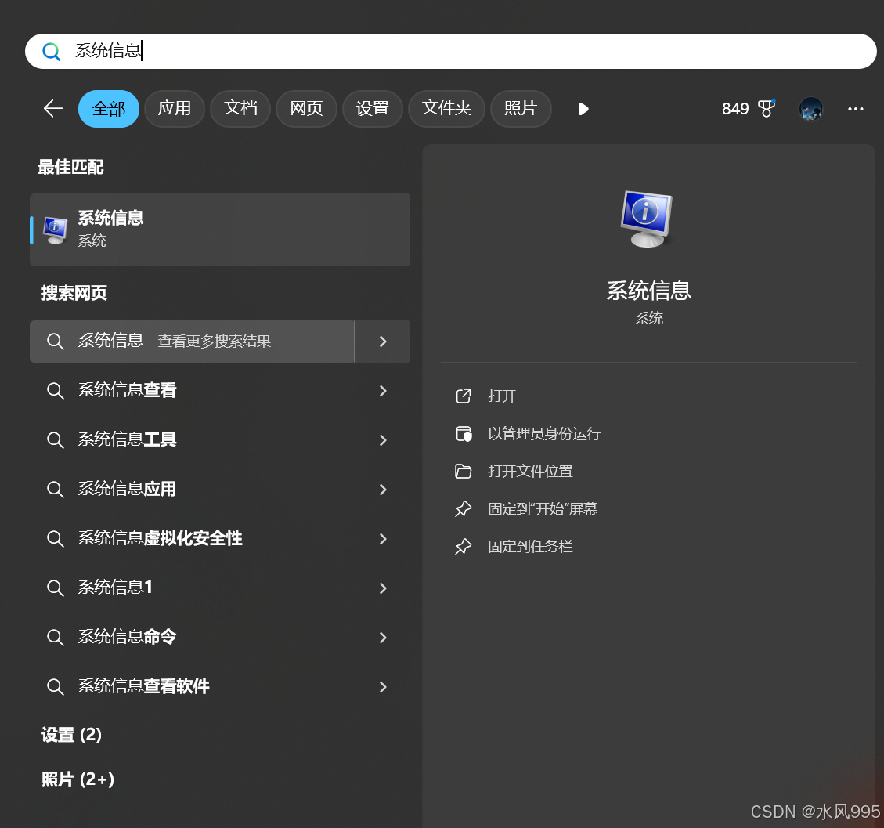
Task: Click the open-external icon beside 打开
Action: [x=463, y=396]
